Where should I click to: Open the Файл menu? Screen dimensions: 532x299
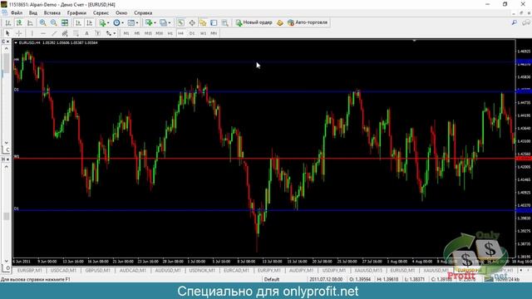(17, 13)
